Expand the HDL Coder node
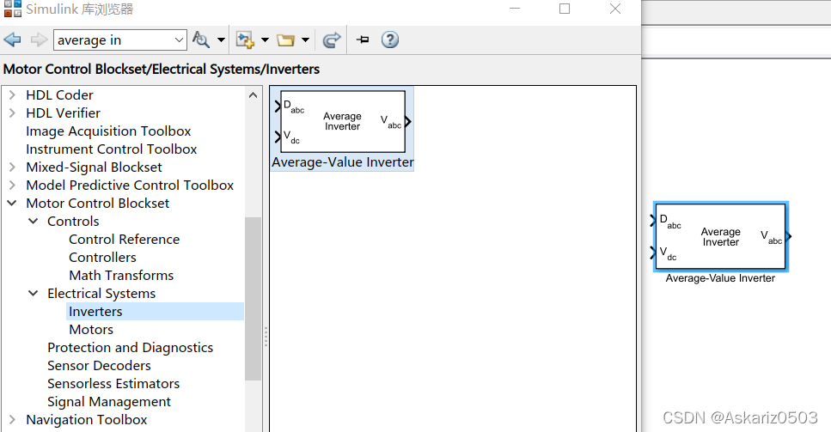The image size is (831, 432). 12,95
